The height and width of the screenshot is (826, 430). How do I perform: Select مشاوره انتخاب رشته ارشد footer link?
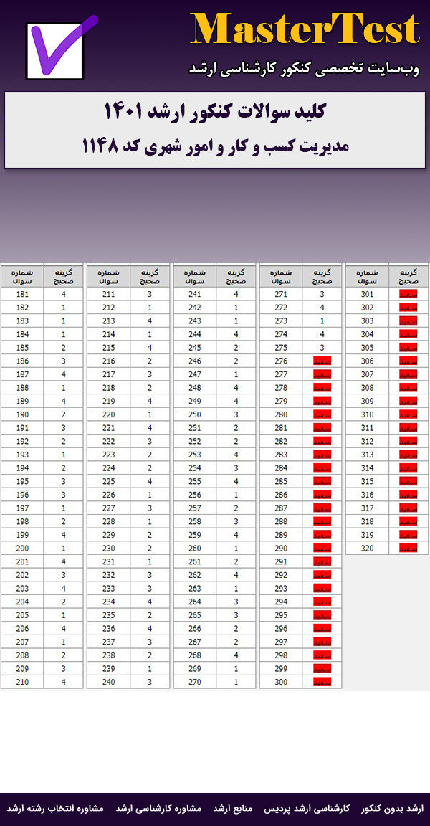(x=56, y=808)
